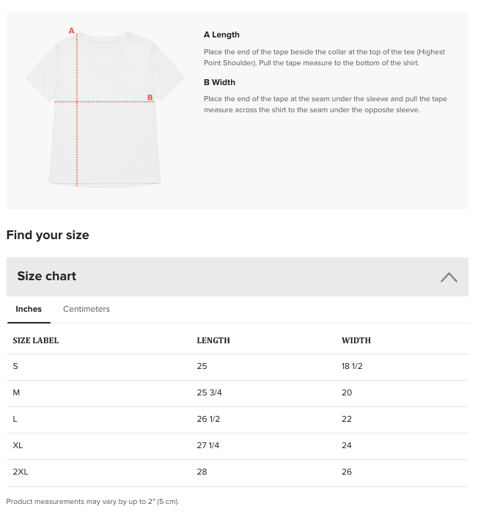
Task: Click the t-shirt measurement diagram image
Action: (105, 108)
